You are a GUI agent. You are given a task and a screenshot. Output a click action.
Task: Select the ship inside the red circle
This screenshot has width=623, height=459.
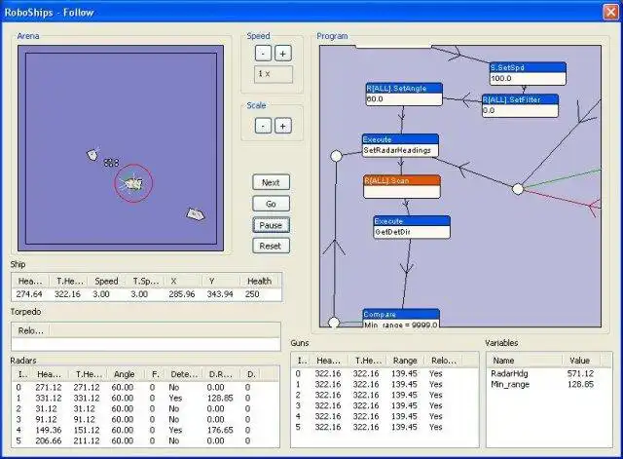click(133, 183)
